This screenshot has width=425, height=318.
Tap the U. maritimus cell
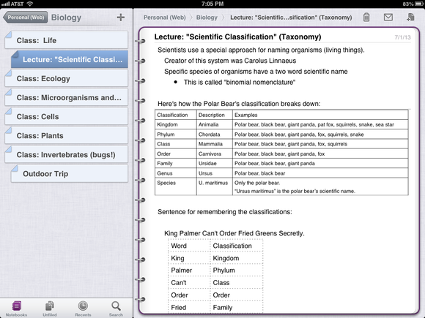(215, 186)
